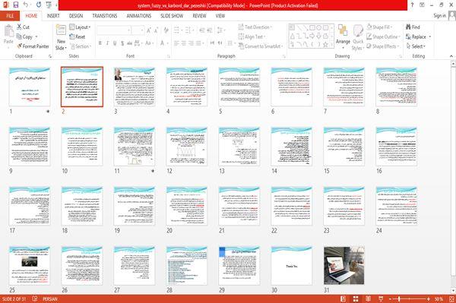Click Sign in link
Screen dimensions: 456x303
tap(439, 16)
